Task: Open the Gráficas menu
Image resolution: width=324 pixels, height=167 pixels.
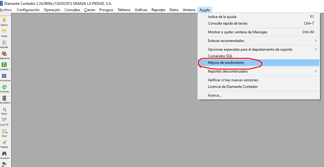Action: 141,10
